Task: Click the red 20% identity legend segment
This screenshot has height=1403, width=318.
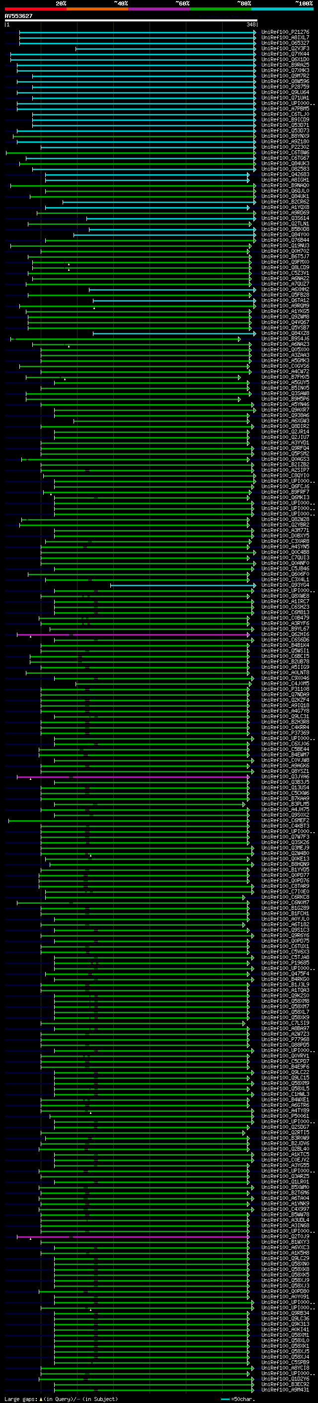Action: click(35, 9)
